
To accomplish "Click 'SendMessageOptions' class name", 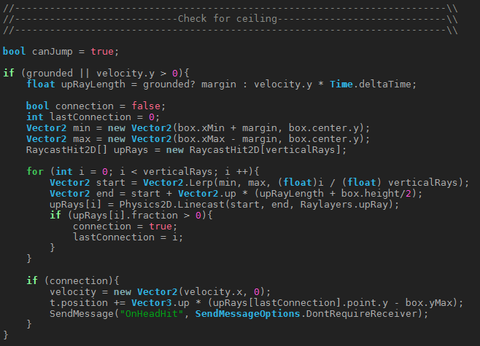I will pos(247,314).
